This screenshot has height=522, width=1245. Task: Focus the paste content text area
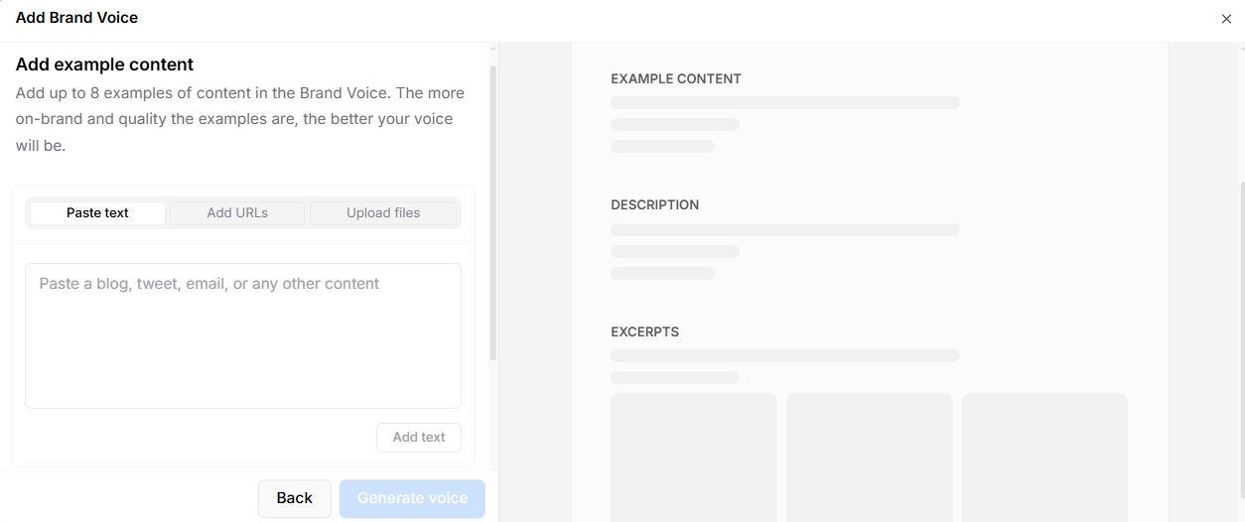242,335
